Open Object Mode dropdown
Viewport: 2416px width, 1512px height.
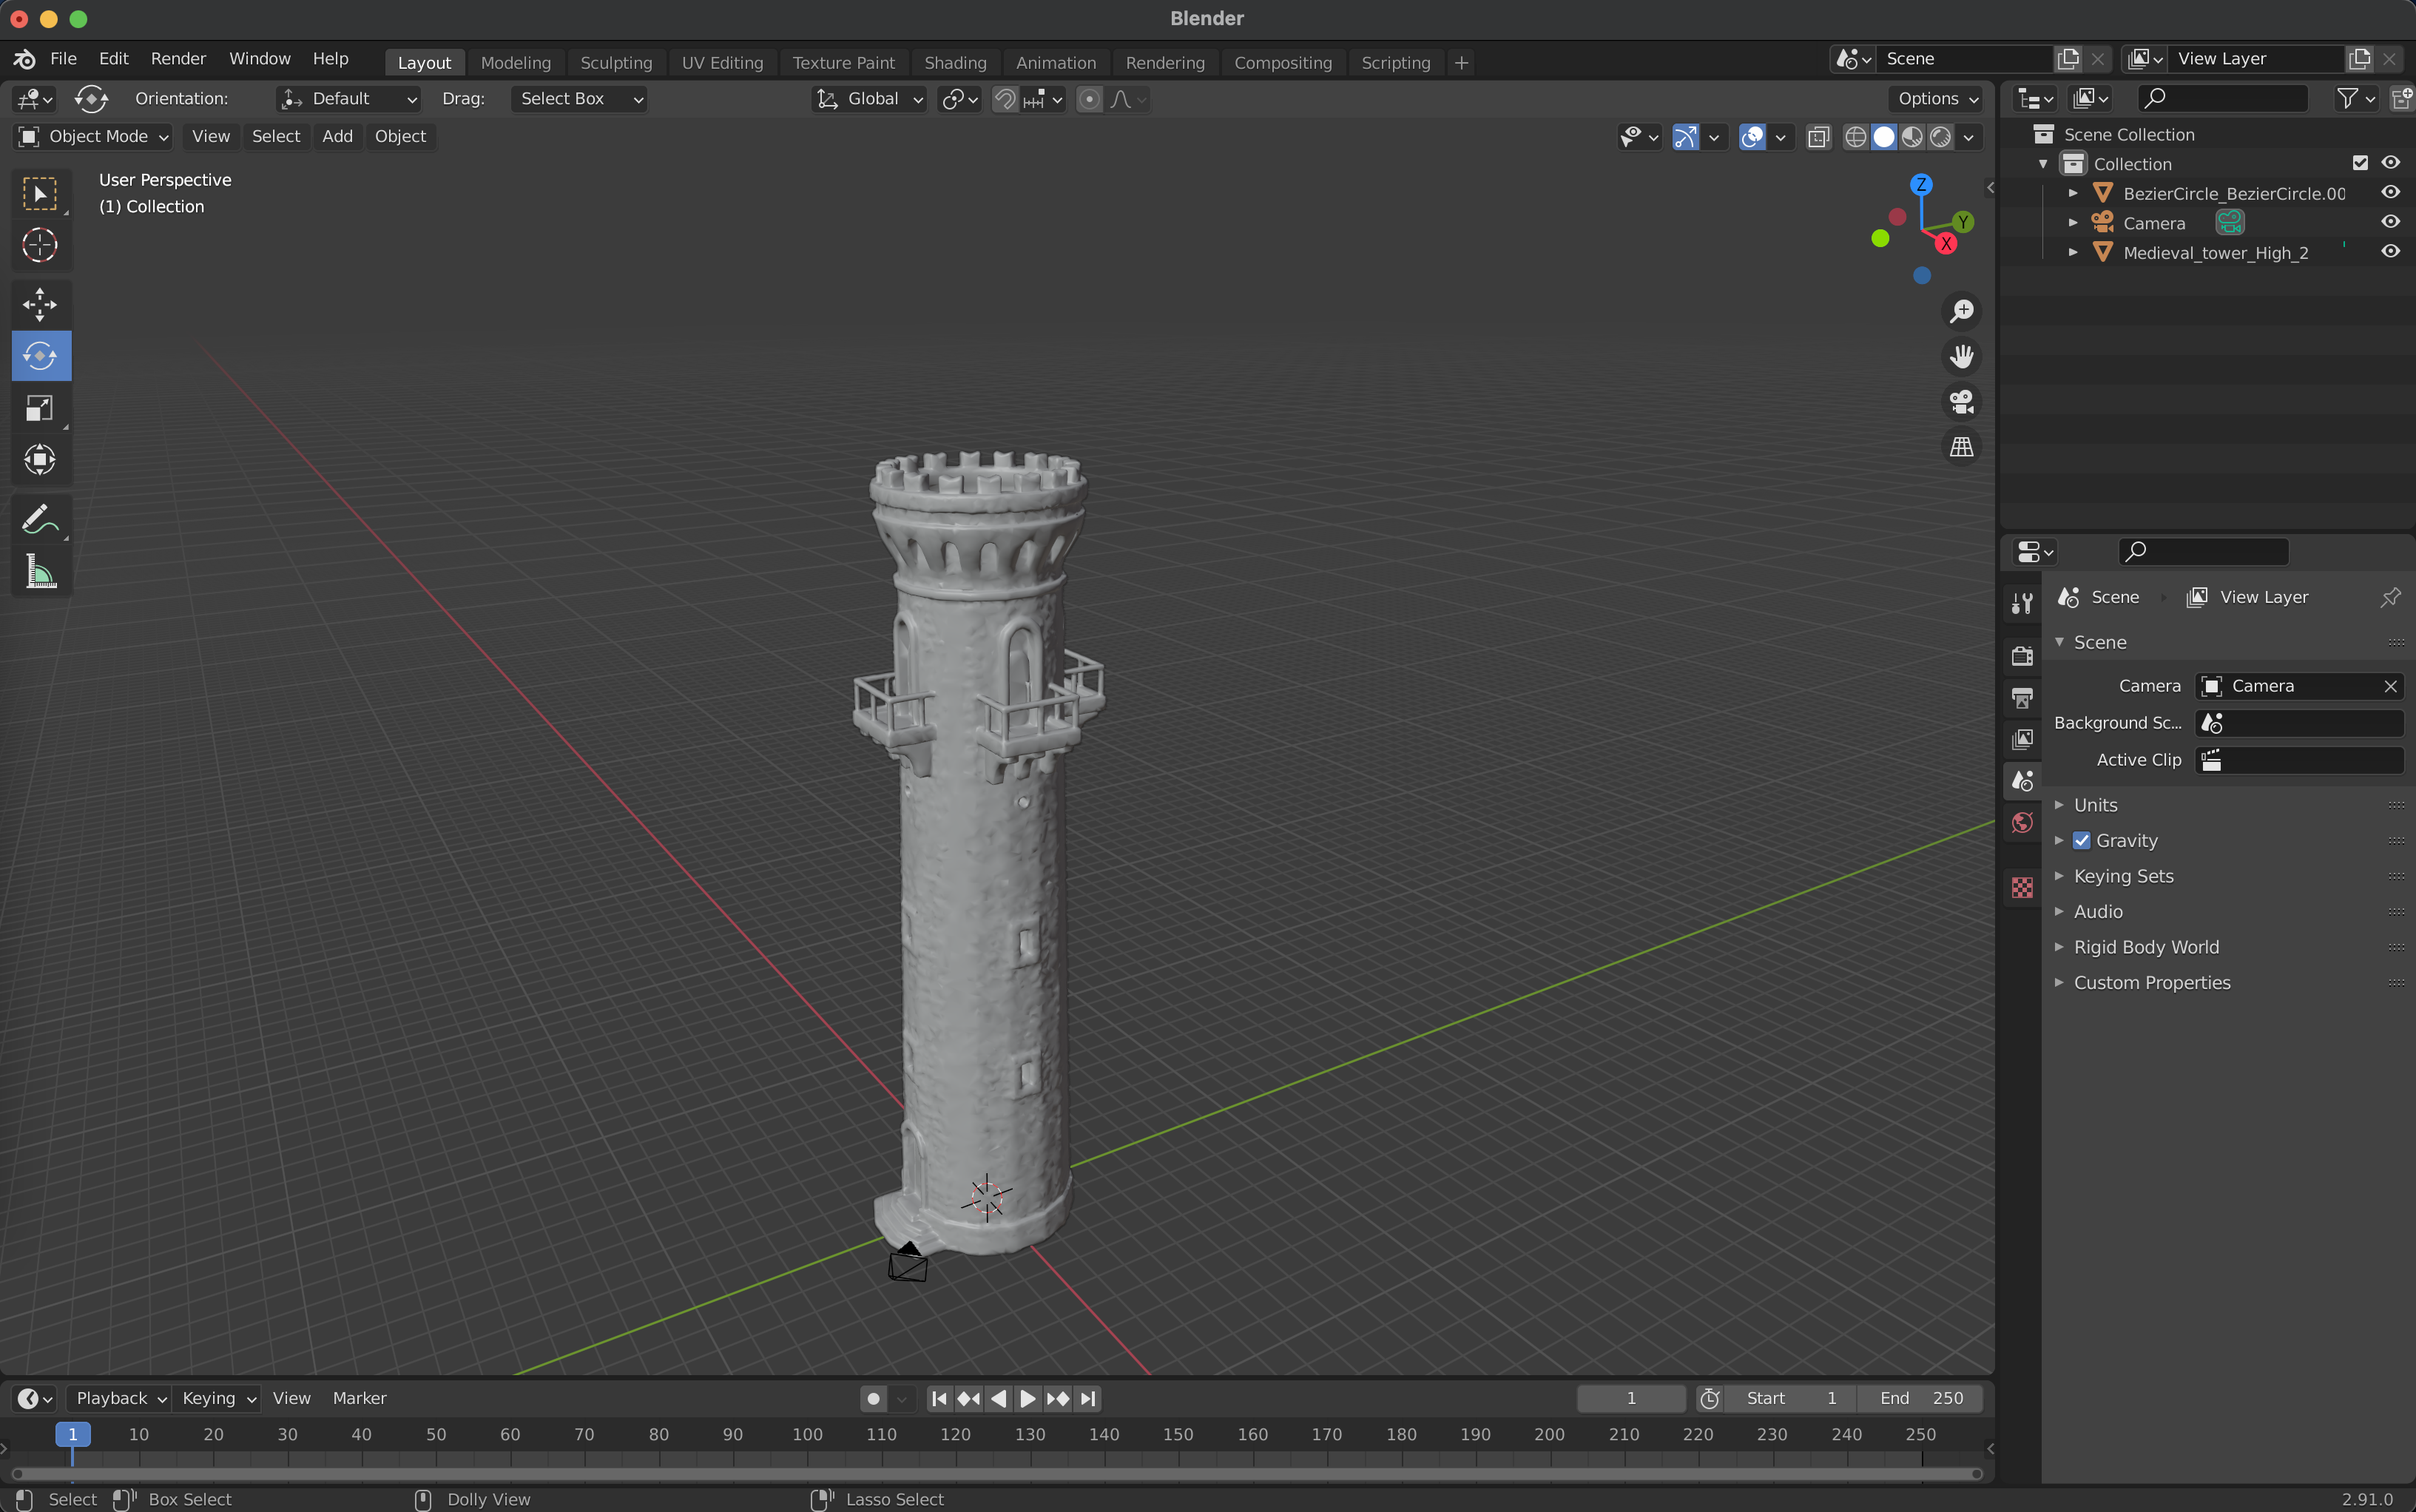point(93,137)
